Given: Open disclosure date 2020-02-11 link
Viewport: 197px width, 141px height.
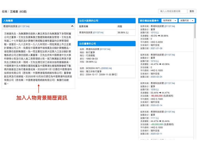Looking at the screenshot, I should click(156, 134).
